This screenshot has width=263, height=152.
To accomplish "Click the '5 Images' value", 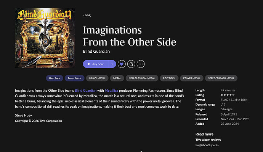I will pos(227,109).
